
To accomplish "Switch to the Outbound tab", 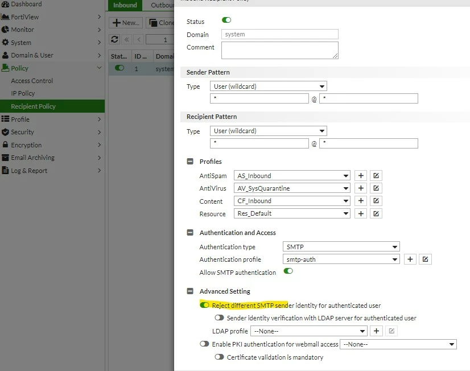I will pos(159,5).
